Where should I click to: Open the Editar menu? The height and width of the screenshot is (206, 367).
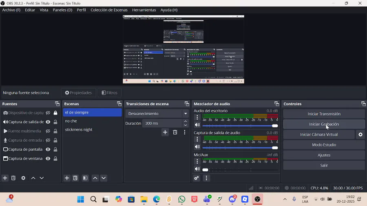[30, 10]
